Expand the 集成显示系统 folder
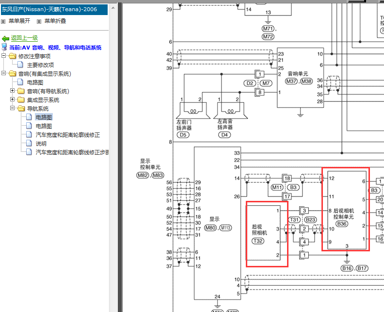This screenshot has height=312, width=384. pyautogui.click(x=12, y=99)
